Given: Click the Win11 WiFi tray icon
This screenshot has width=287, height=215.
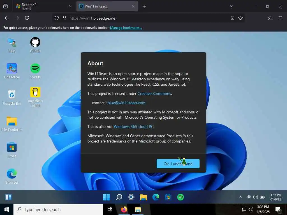Looking at the screenshot, I should pyautogui.click(x=249, y=197).
